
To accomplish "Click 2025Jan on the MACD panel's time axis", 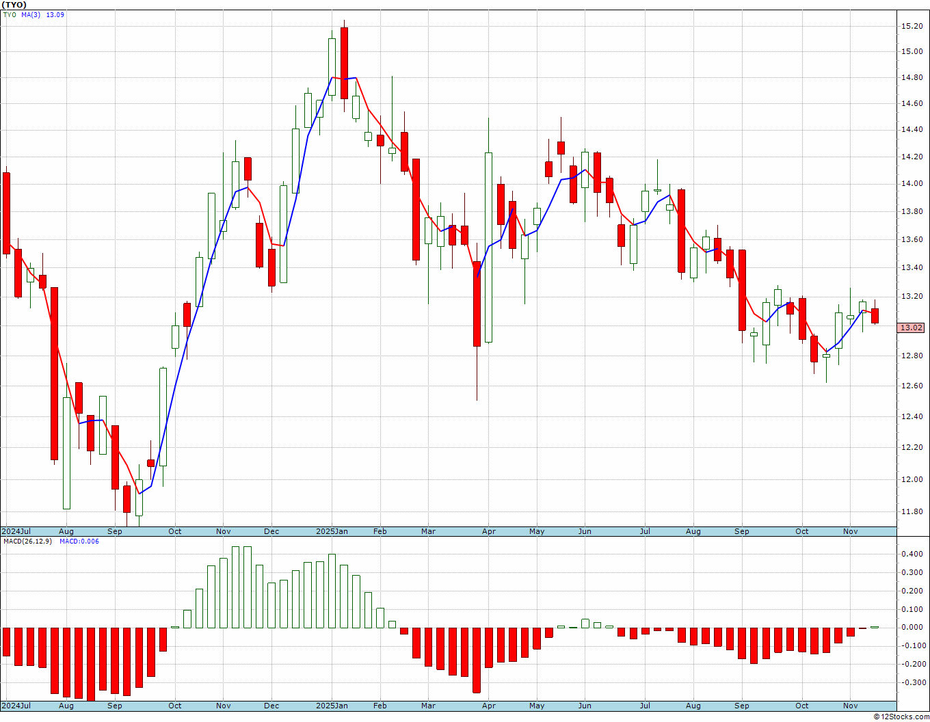I will pos(332,706).
